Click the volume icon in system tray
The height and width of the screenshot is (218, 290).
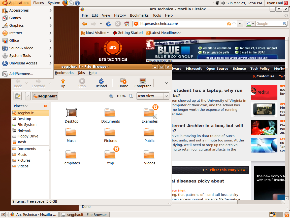223,3
